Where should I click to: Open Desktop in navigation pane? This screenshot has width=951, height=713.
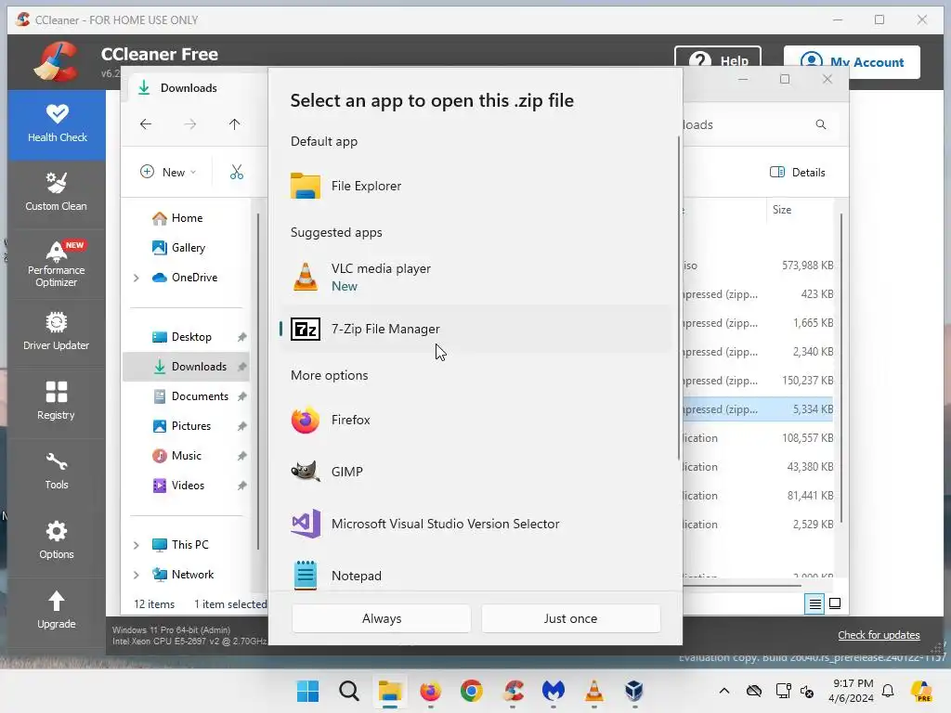click(186, 337)
